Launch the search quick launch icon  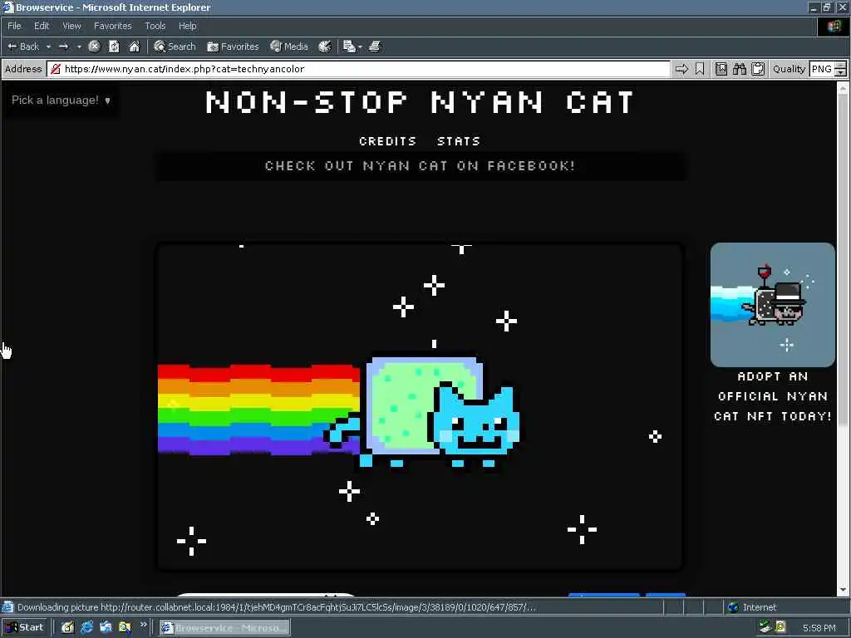point(125,628)
